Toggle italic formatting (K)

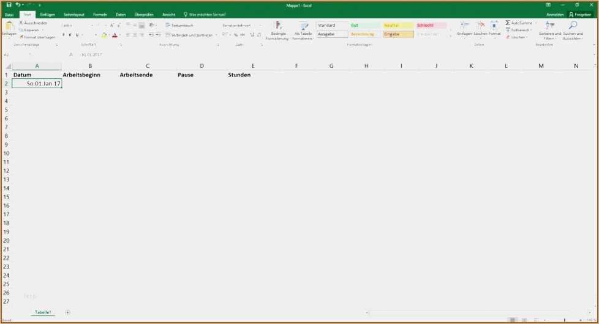70,35
